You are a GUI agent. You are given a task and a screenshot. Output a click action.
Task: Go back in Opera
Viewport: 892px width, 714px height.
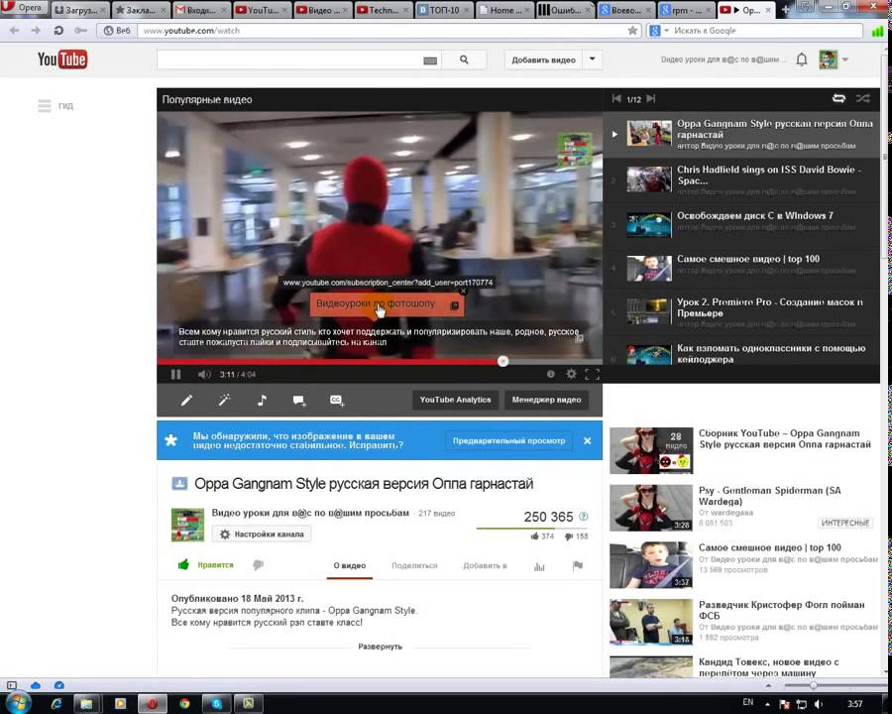[14, 30]
